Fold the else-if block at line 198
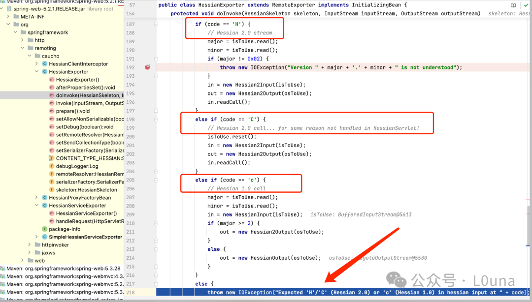 tap(156, 120)
